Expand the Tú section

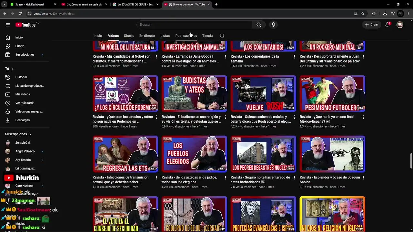point(9,69)
